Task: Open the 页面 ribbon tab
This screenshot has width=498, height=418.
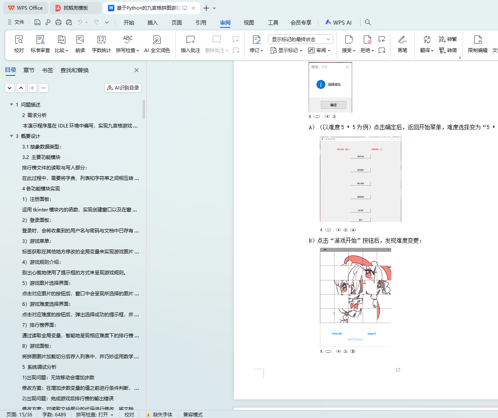Action: point(177,23)
